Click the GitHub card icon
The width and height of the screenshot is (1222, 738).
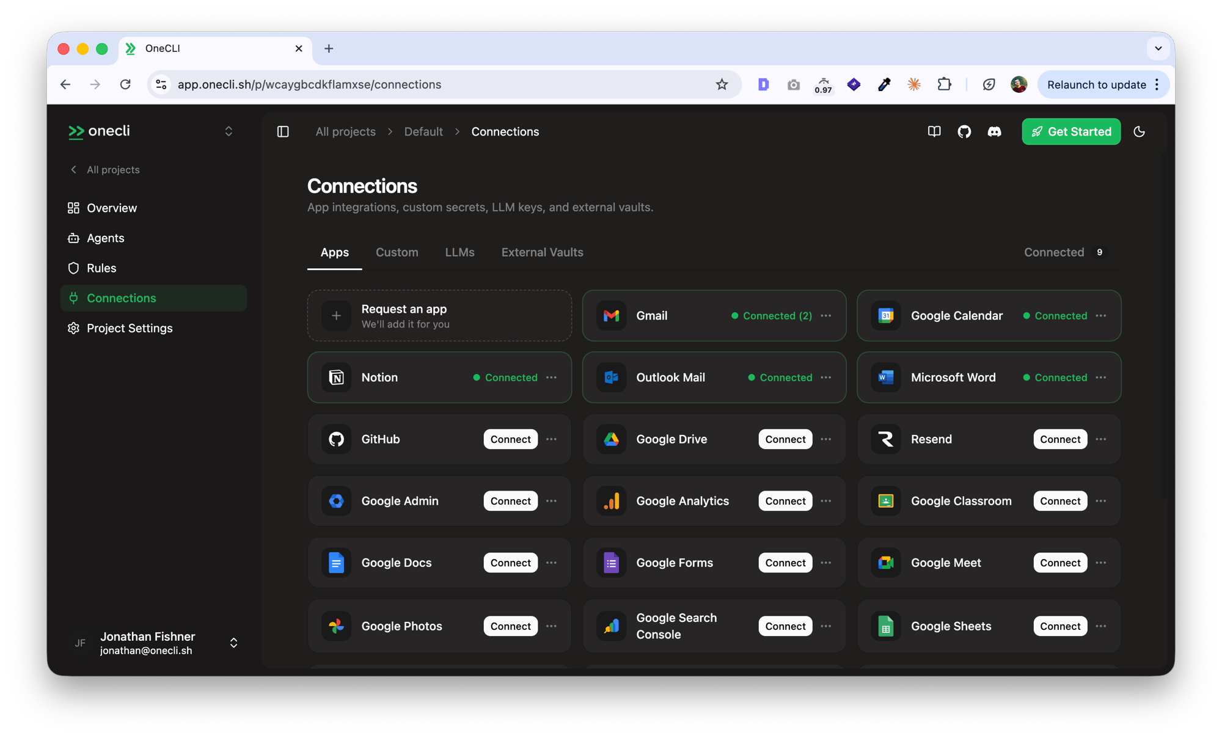(336, 439)
